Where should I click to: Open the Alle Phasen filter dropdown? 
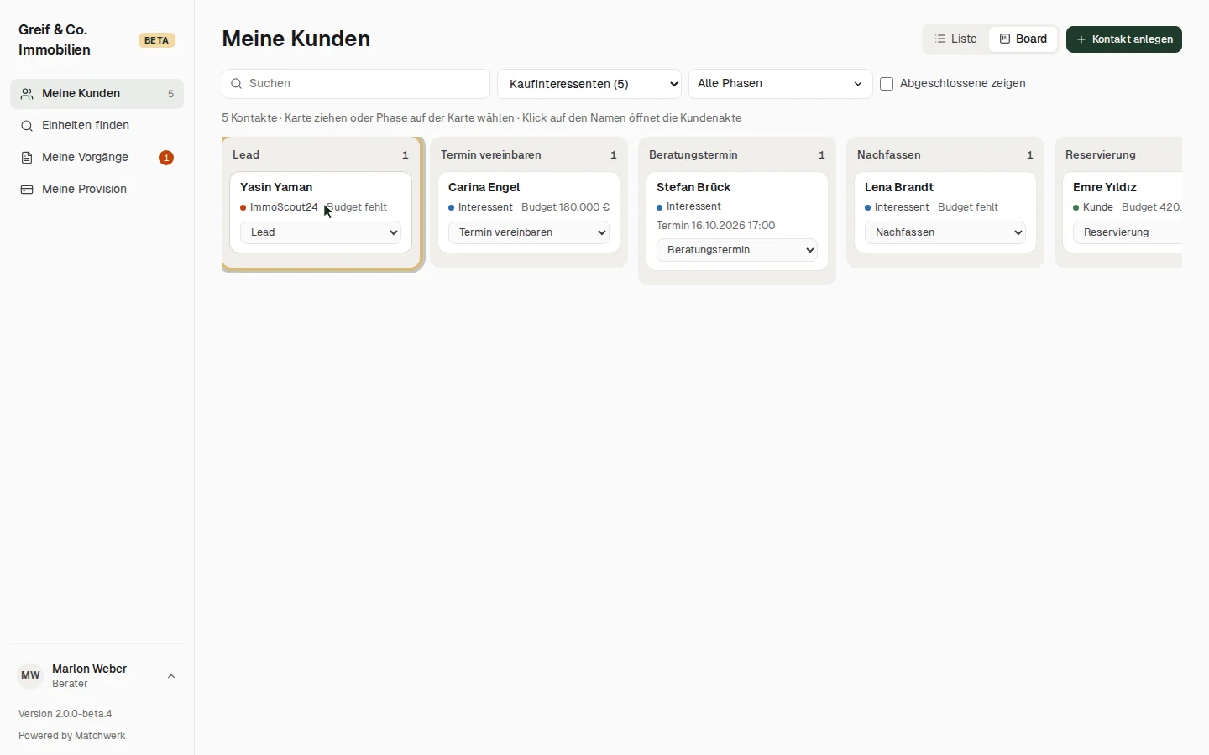coord(781,84)
